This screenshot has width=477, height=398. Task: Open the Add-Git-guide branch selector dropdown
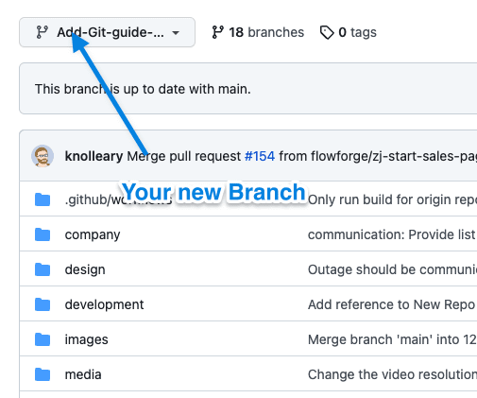[107, 32]
